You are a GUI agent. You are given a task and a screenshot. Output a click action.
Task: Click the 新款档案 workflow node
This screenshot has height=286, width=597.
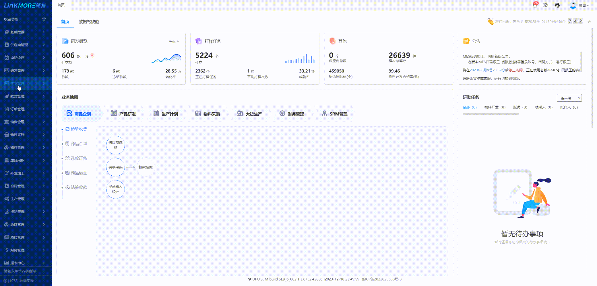(146, 167)
